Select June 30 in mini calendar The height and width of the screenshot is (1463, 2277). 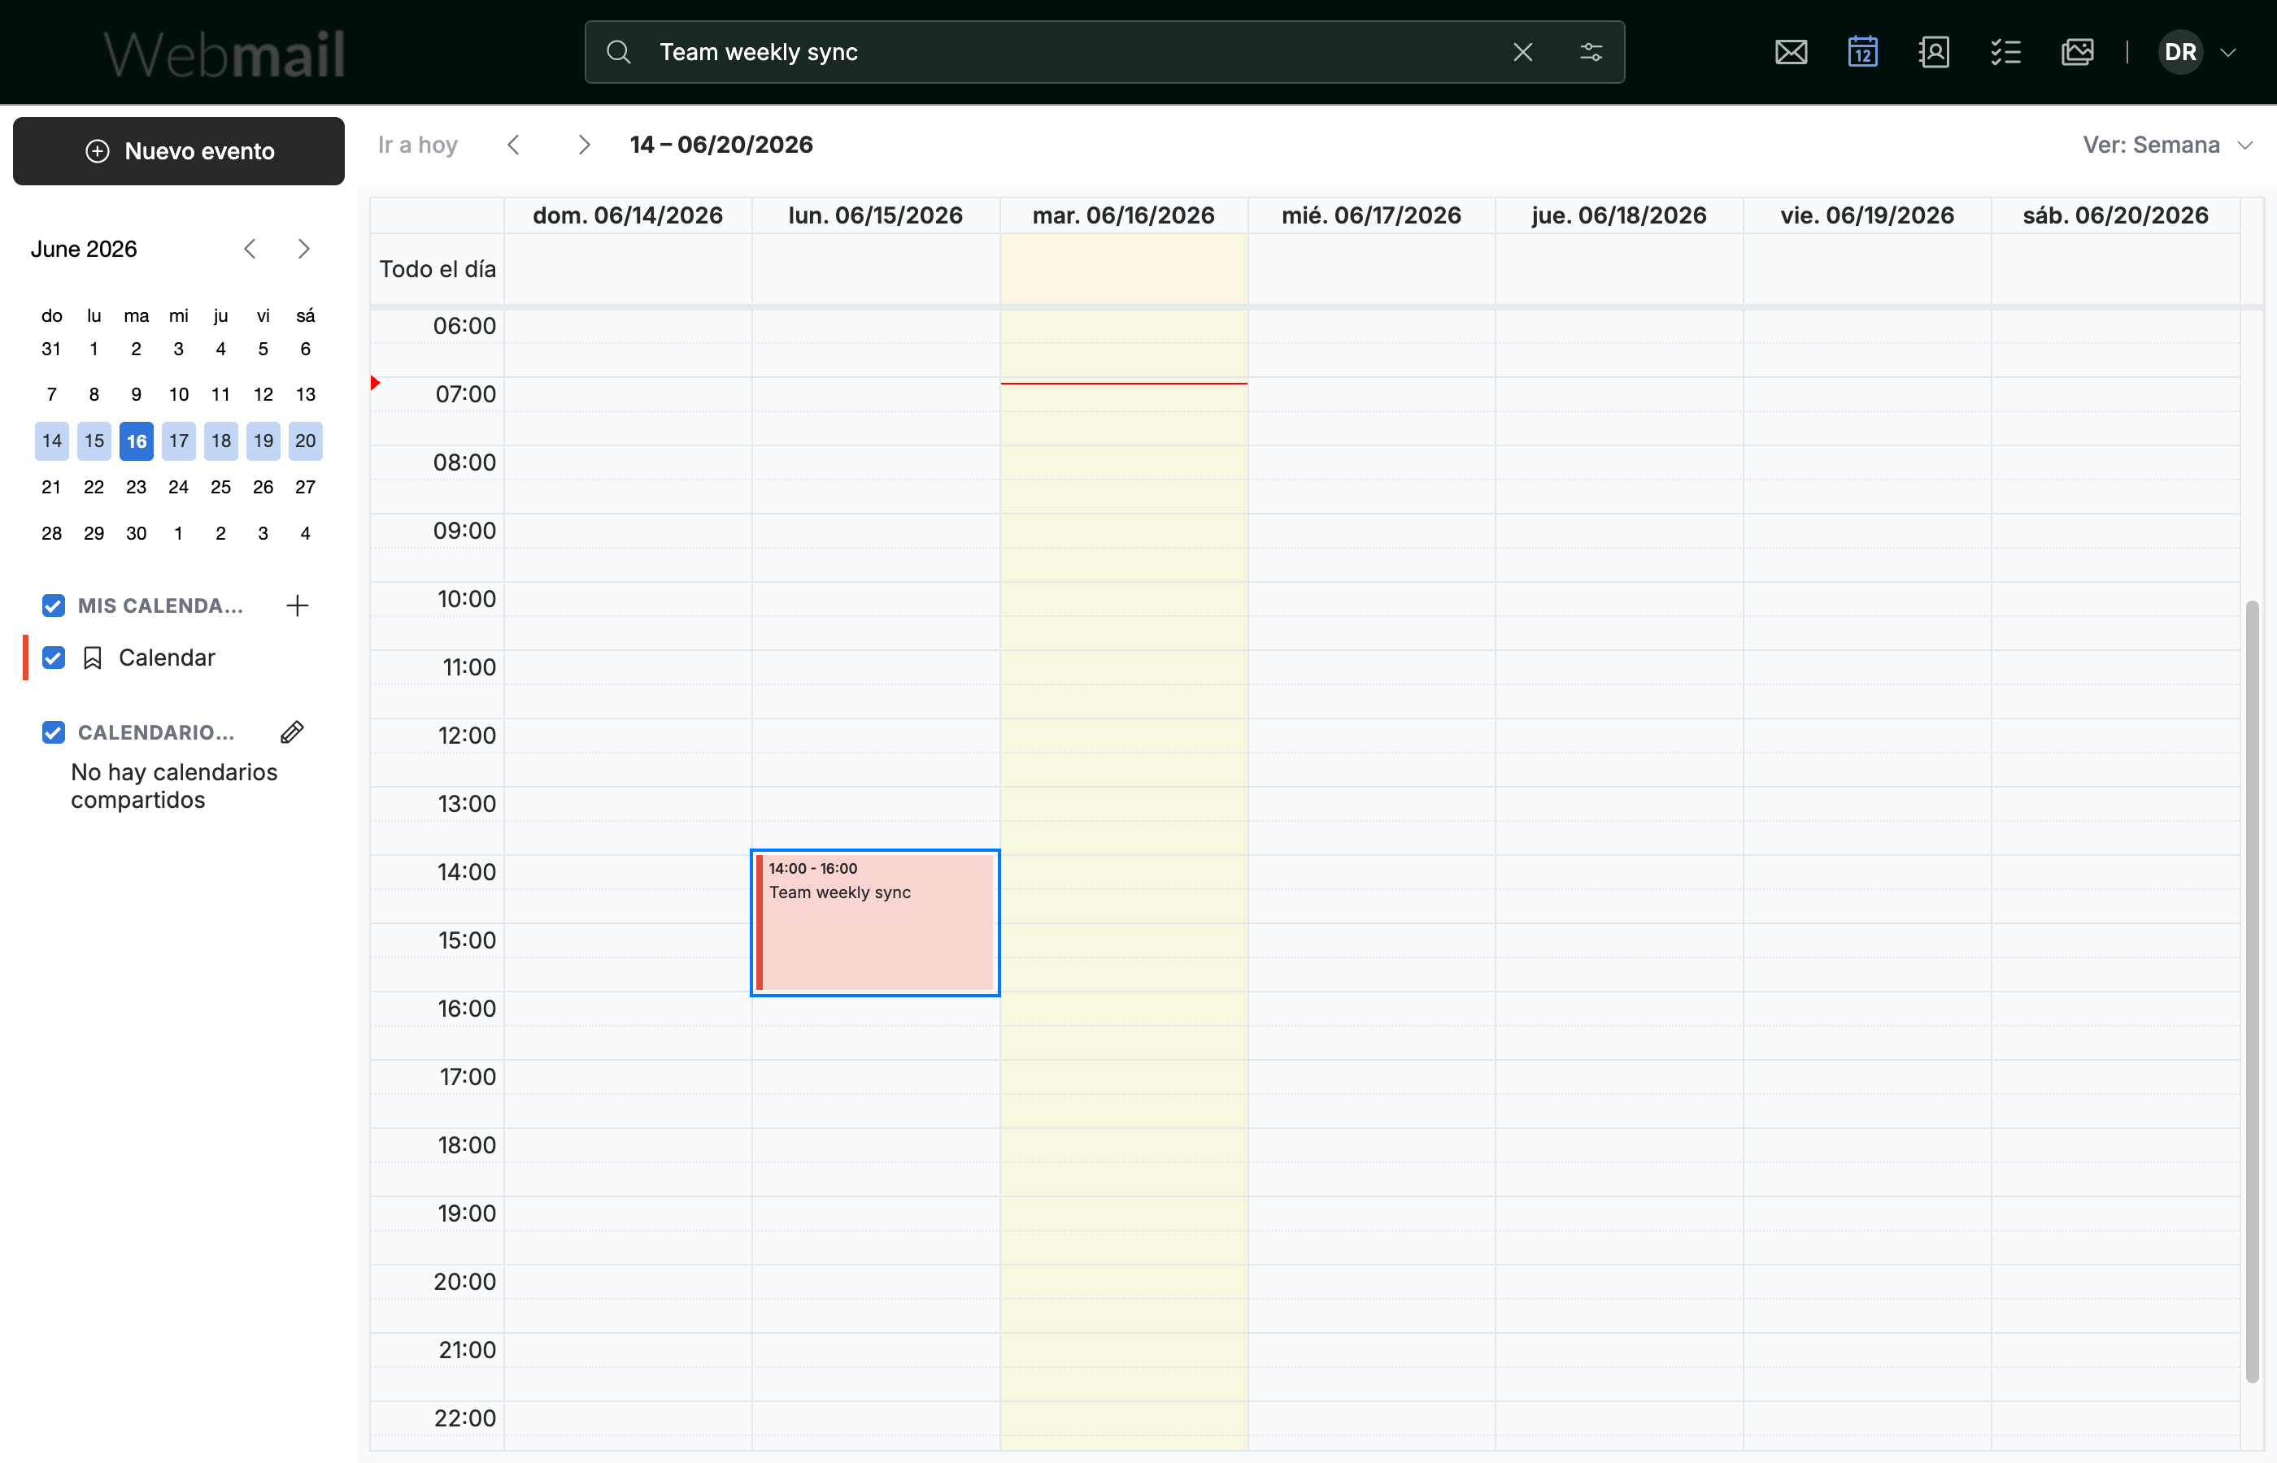click(x=136, y=533)
